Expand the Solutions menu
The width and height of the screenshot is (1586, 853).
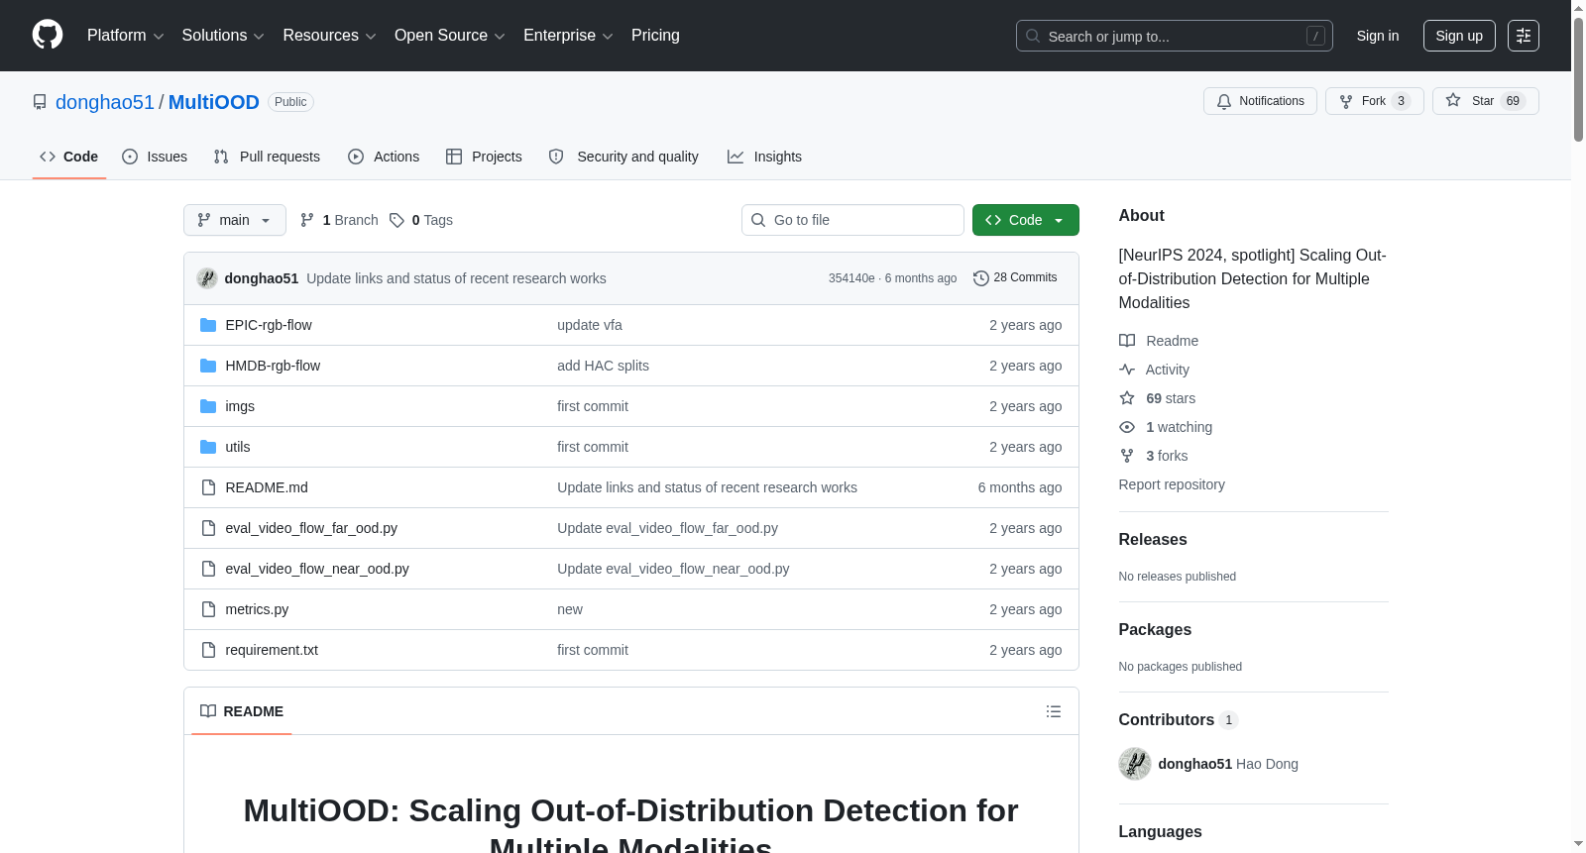[x=223, y=36]
